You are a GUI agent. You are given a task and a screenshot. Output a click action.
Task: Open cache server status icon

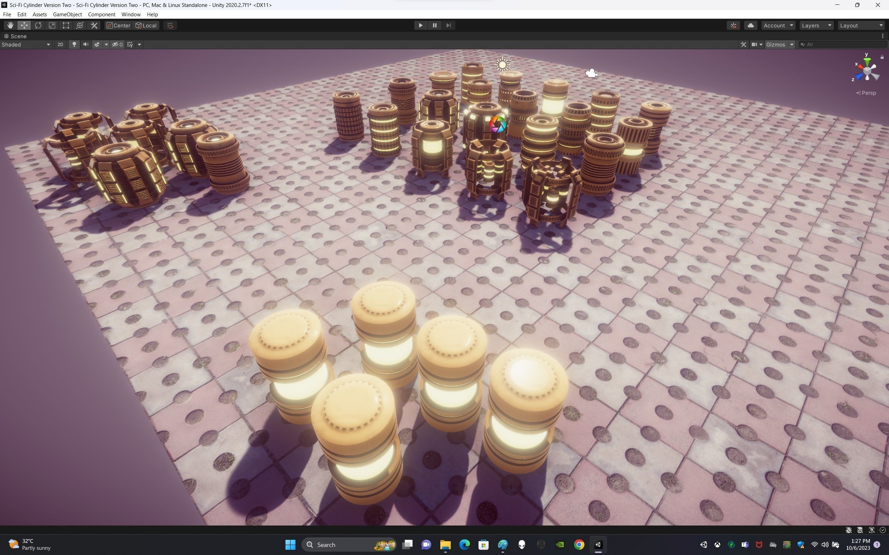click(x=860, y=530)
